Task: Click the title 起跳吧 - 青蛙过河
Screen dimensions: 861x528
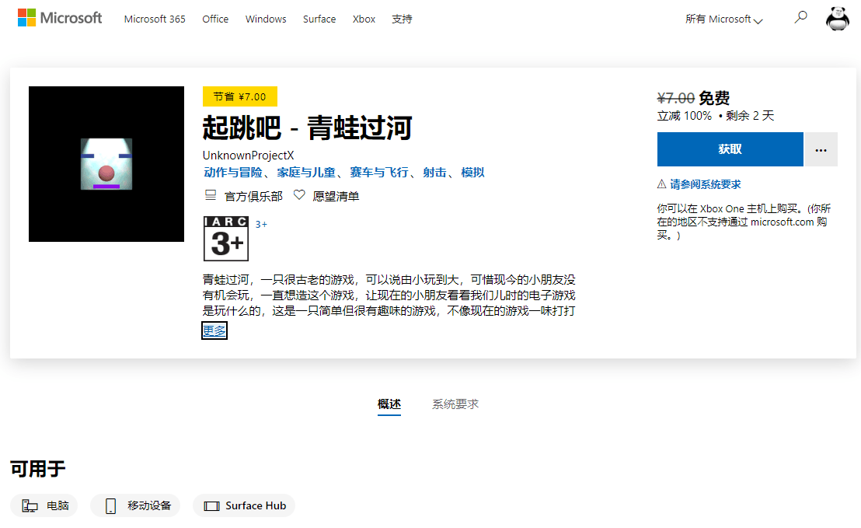Action: [x=308, y=128]
